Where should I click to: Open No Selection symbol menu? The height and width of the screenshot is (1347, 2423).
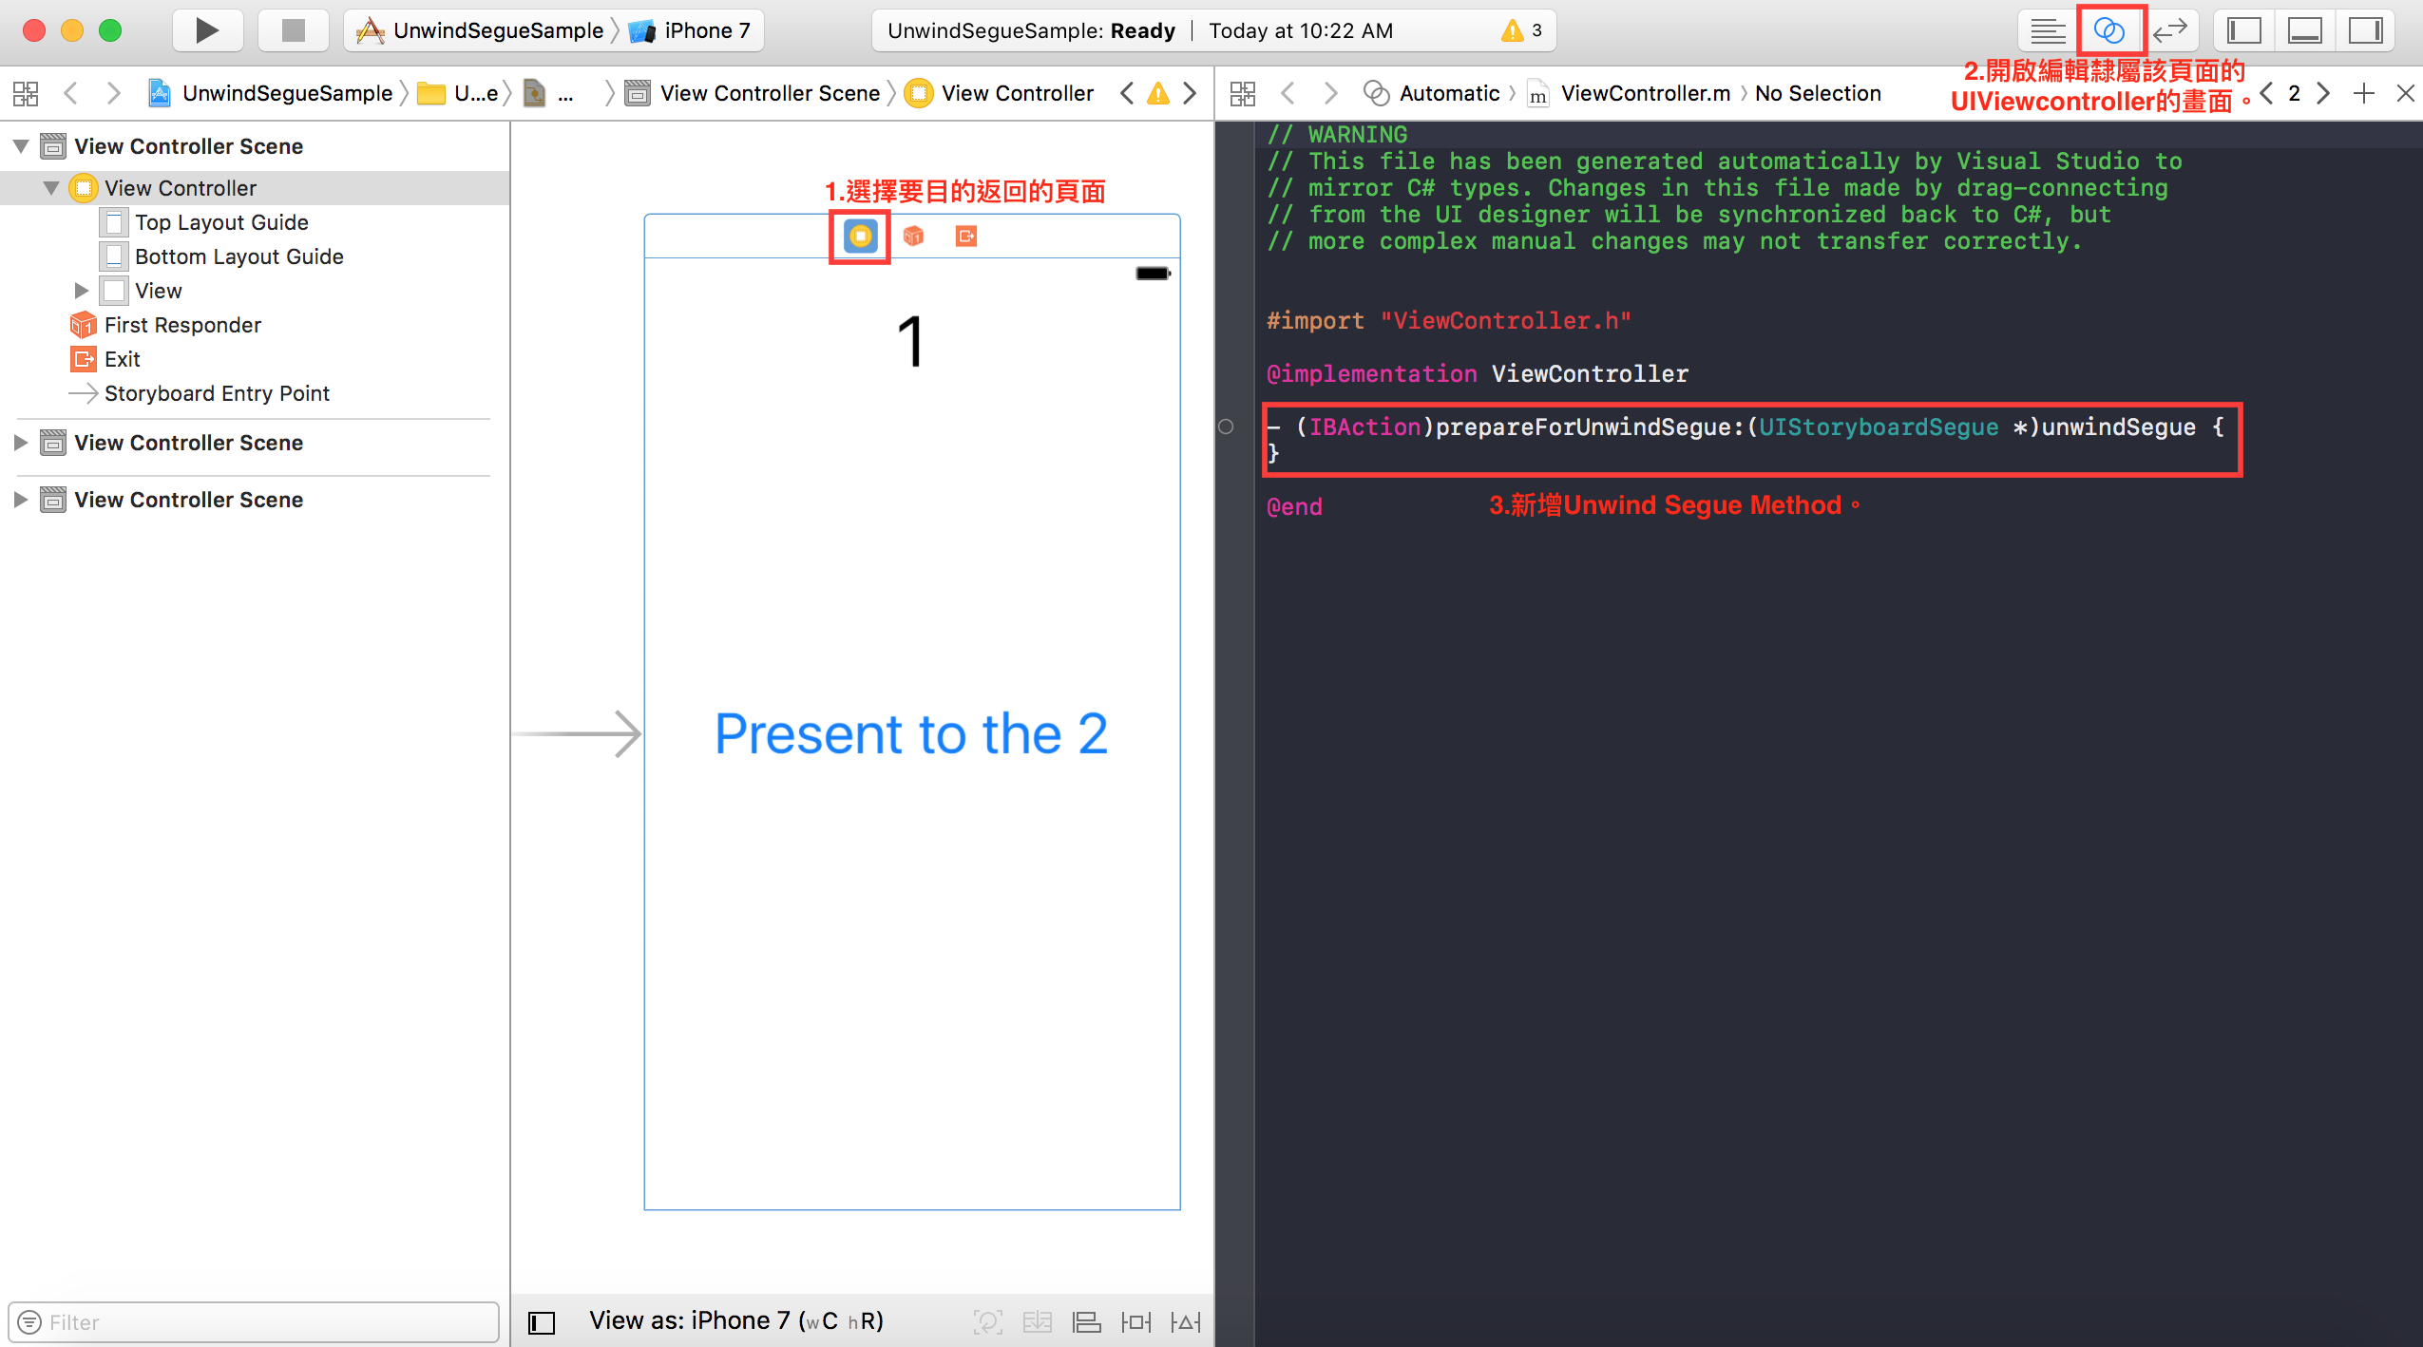[x=1818, y=93]
